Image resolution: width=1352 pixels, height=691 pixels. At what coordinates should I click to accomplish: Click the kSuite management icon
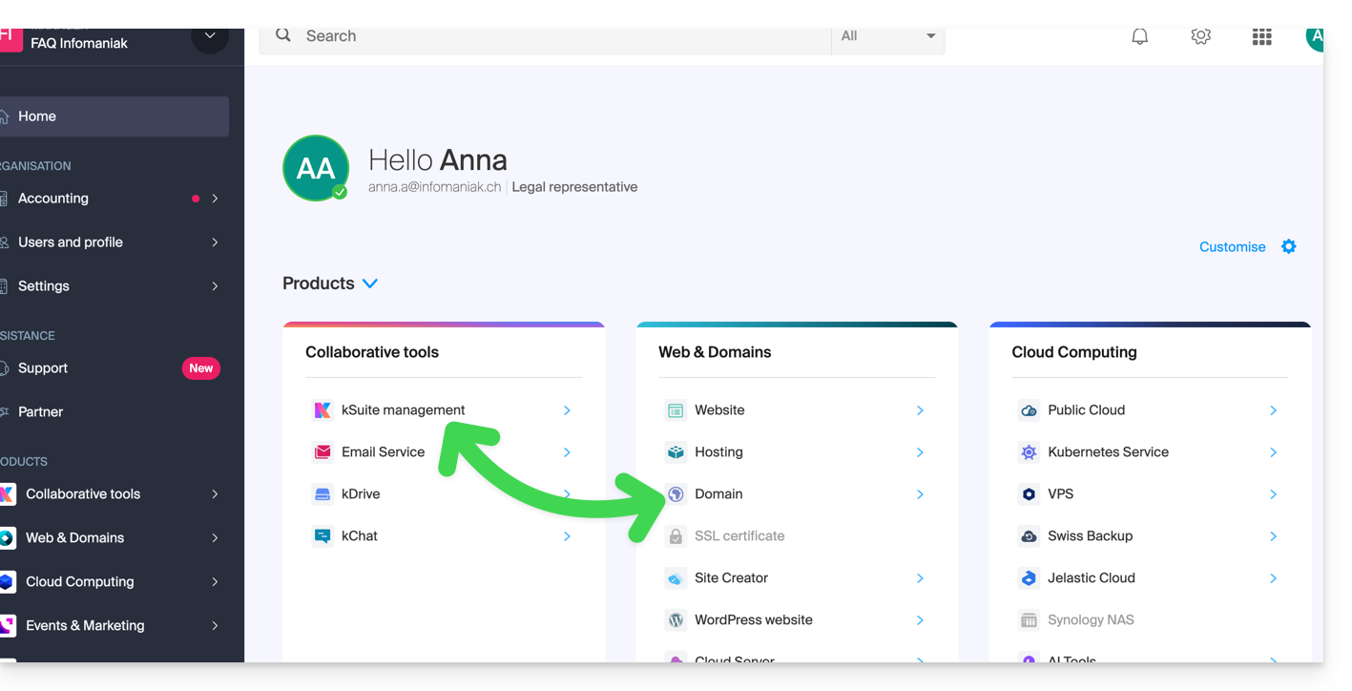click(322, 410)
